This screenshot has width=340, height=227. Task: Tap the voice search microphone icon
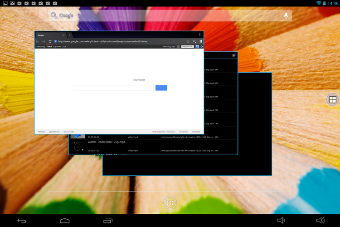click(286, 15)
